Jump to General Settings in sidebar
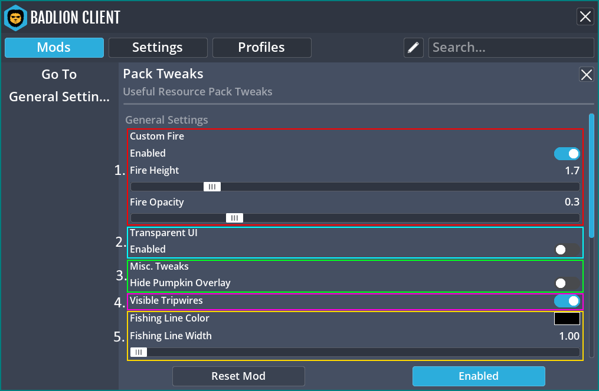Viewport: 599px width, 391px height. click(59, 97)
